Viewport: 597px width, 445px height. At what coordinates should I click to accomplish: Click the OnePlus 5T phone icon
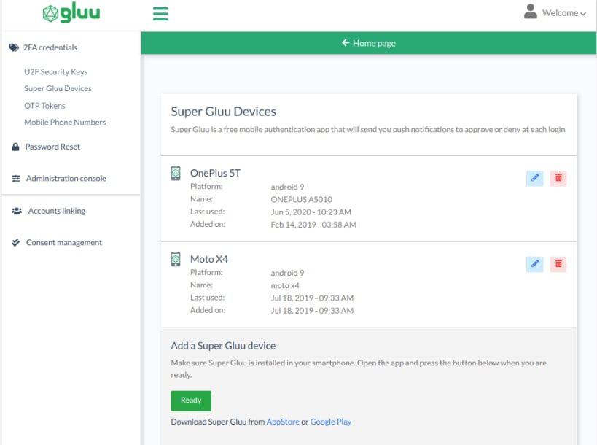click(x=176, y=174)
